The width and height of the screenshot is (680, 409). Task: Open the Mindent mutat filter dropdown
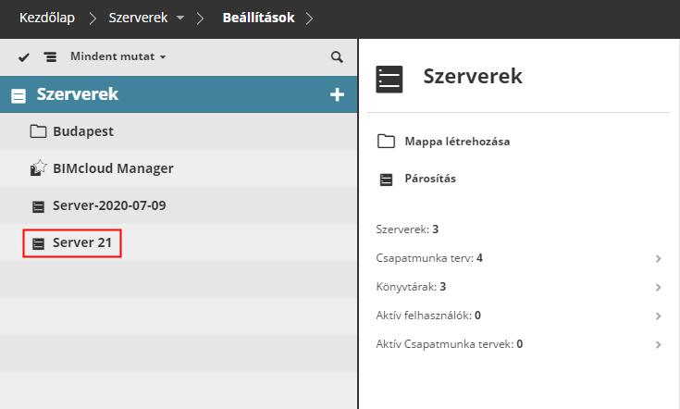click(x=117, y=57)
